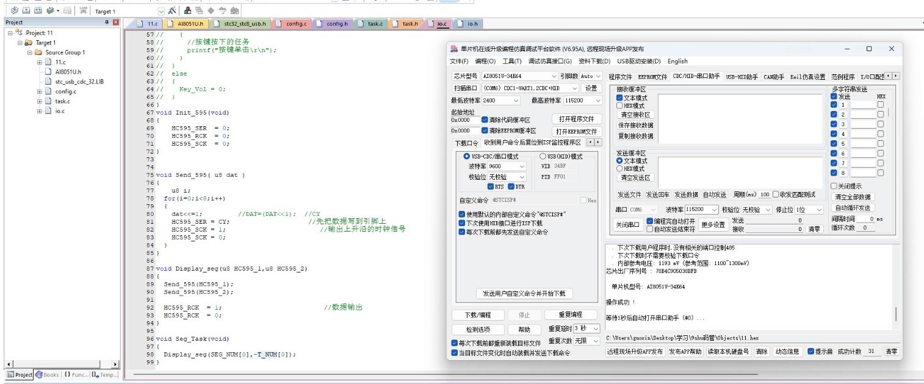Viewport: 924px width, 384px height.
Task: Click the Build target icon in Keil
Action: (26, 11)
